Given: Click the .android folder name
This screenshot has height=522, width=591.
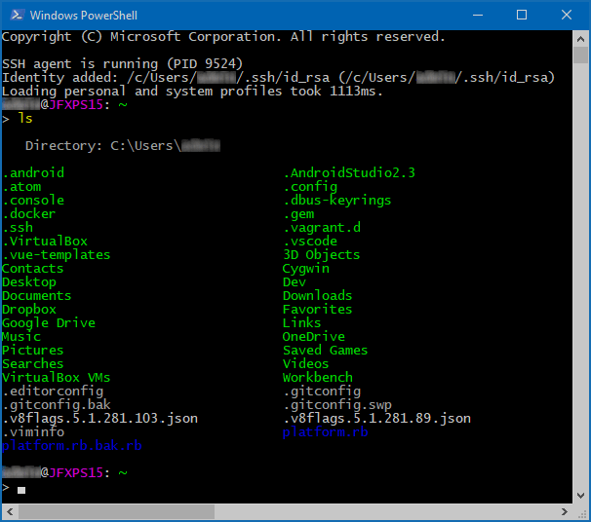Looking at the screenshot, I should tap(33, 172).
